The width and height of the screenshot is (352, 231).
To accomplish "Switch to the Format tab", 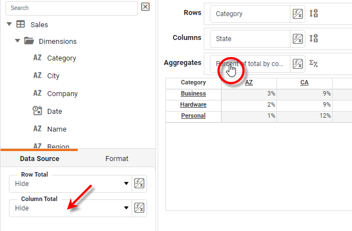I will 117,159.
